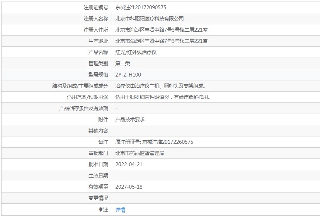Screen dimensions: 320x218
Task: Click the 产品储存条件及有效期 label
Action: coord(84,108)
